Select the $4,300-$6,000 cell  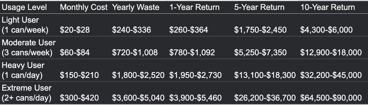point(326,30)
